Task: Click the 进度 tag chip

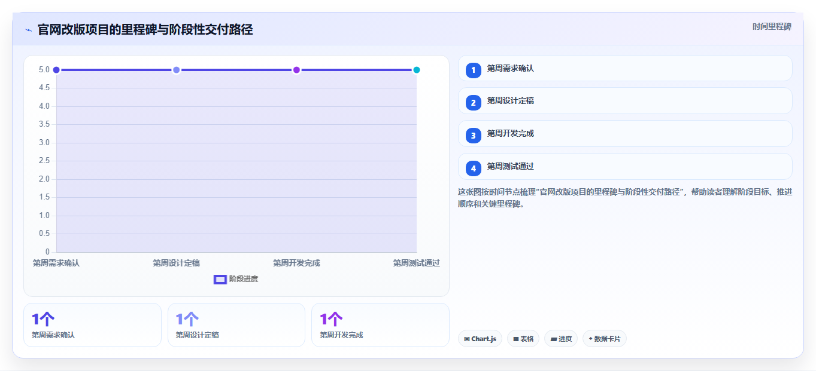Action: click(561, 339)
